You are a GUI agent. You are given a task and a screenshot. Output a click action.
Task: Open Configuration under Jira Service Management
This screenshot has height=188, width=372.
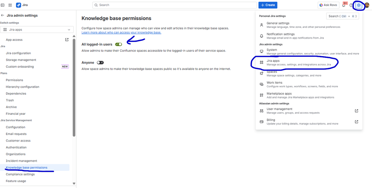point(15,127)
